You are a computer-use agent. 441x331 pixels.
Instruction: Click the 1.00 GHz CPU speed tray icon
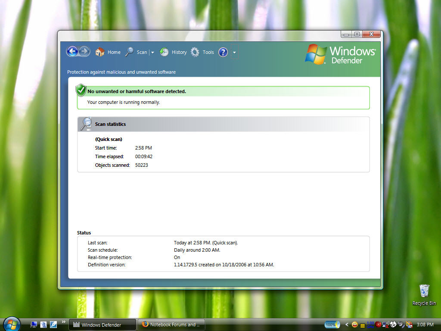pos(370,325)
